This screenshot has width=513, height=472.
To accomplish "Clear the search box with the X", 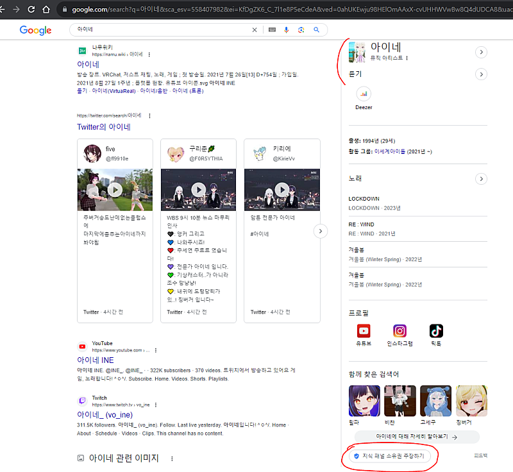I will [x=255, y=30].
